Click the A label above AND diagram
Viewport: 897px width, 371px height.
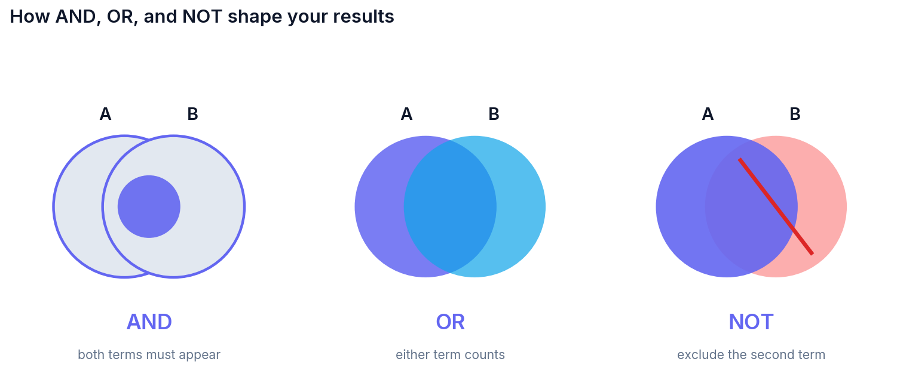(105, 114)
